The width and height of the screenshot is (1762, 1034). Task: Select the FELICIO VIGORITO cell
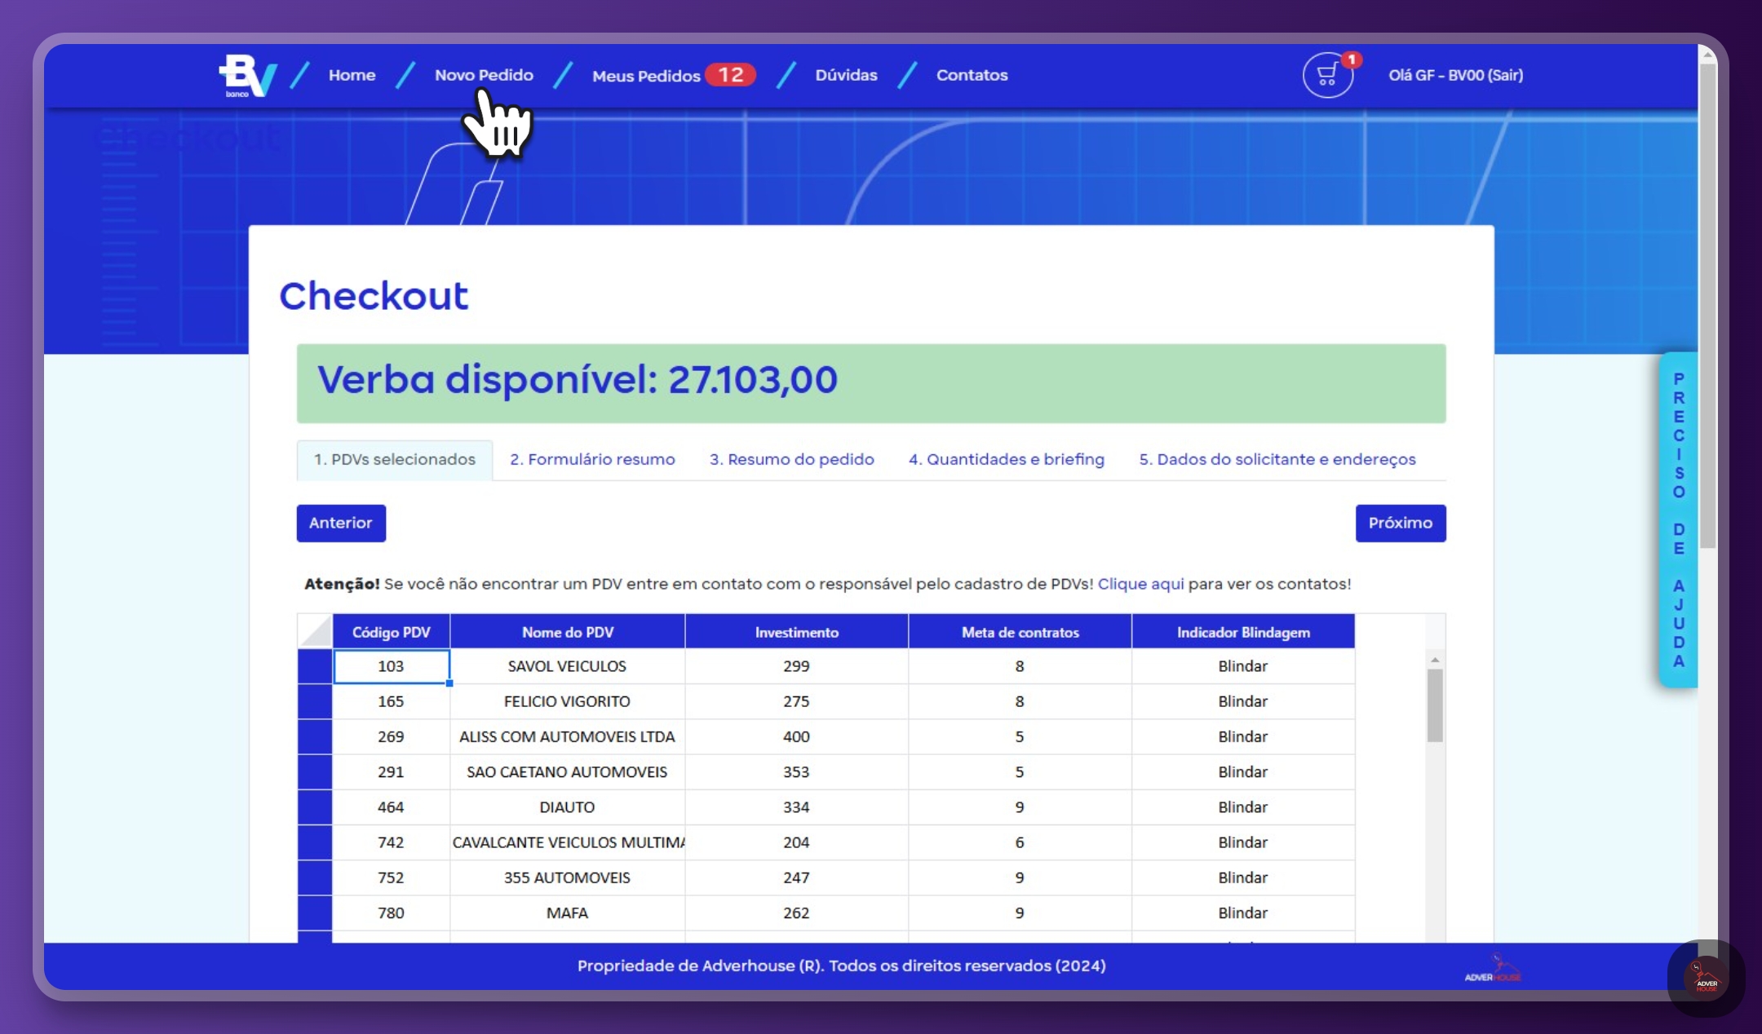(x=567, y=701)
